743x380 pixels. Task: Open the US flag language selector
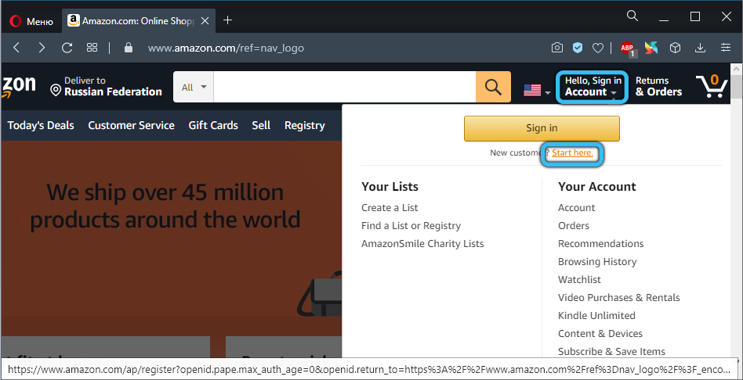pyautogui.click(x=537, y=91)
